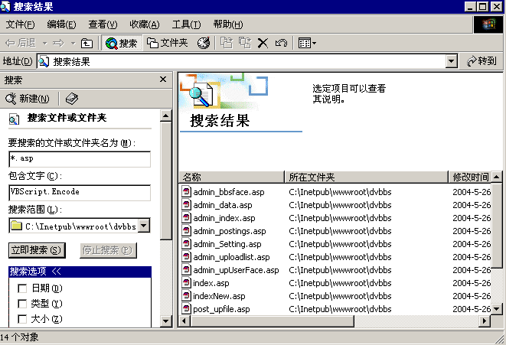Open the History toolbar icon

coord(204,43)
